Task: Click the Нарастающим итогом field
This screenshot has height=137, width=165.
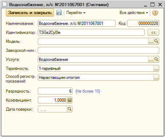Action: (x=96, y=78)
